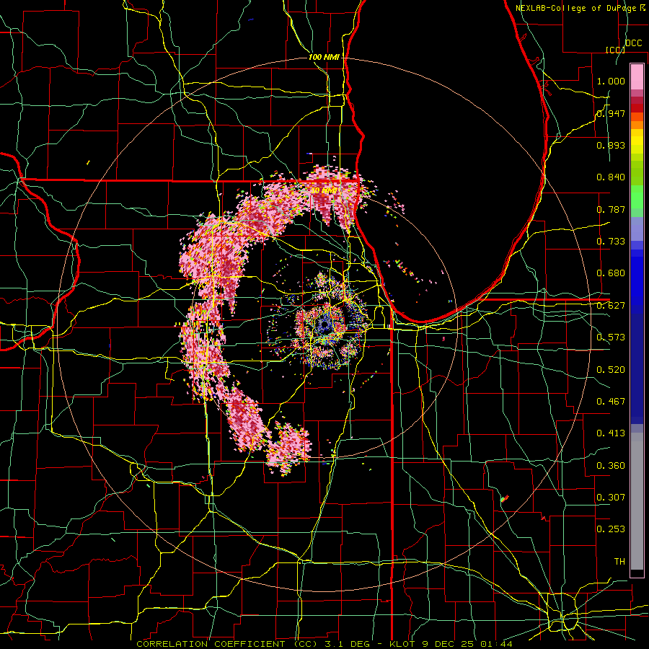Click the NEXLAB-College of DuPage header text
This screenshot has height=649, width=649.
click(580, 8)
